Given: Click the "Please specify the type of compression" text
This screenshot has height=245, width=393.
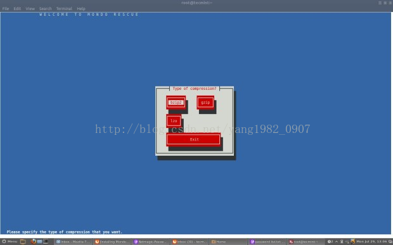Looking at the screenshot, I should [x=65, y=232].
